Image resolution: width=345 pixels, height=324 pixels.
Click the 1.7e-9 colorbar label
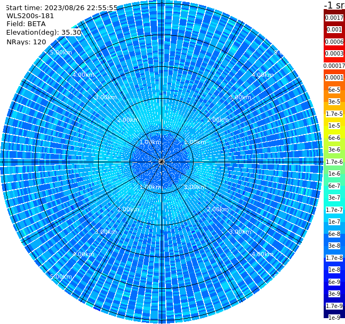pyautogui.click(x=334, y=306)
